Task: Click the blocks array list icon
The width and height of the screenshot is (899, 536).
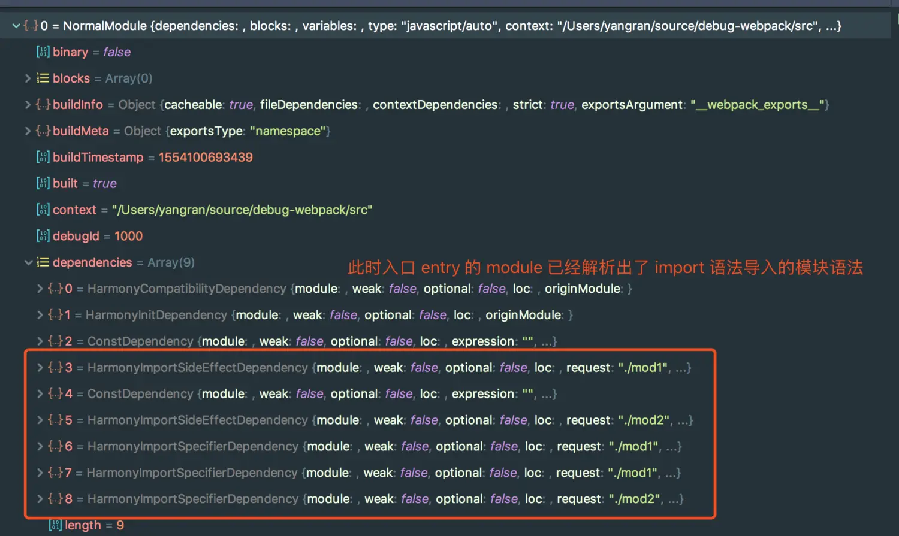Action: [x=43, y=78]
